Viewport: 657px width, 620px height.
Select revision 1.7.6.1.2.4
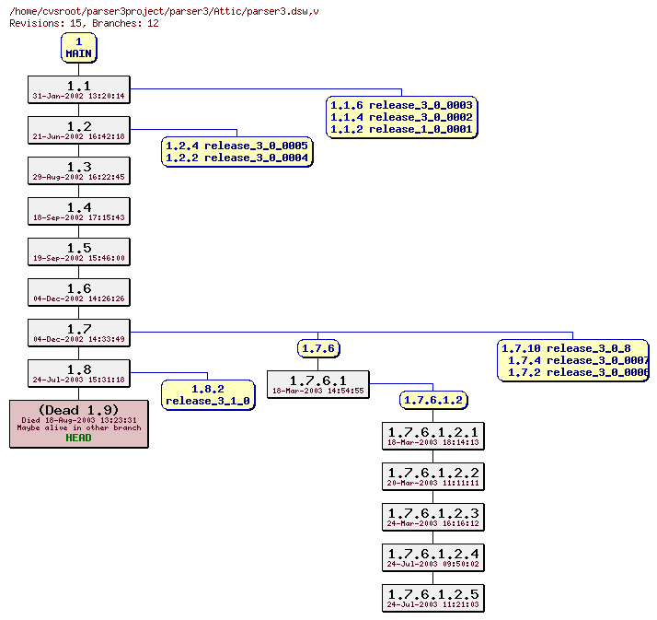pos(433,557)
